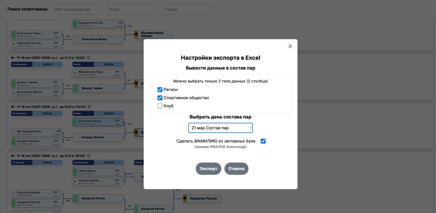Open the 21 мар Состав пар dropdown
Image resolution: width=436 pixels, height=213 pixels.
pos(220,128)
